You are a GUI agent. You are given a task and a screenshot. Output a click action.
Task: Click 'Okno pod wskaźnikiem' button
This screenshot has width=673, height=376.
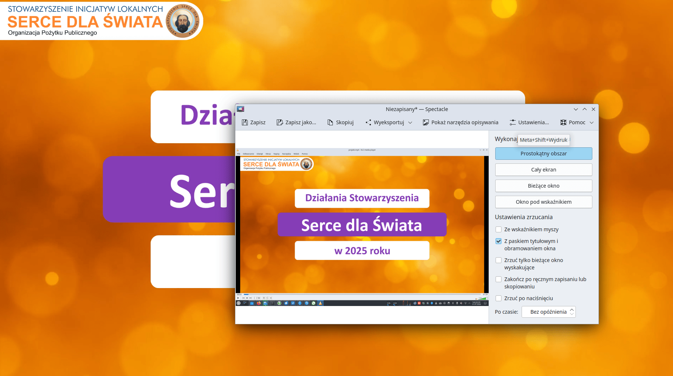tap(543, 202)
